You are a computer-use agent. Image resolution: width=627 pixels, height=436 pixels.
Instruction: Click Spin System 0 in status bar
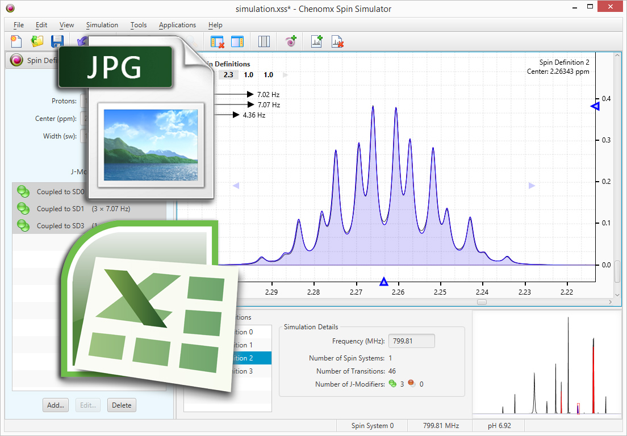[x=373, y=426]
